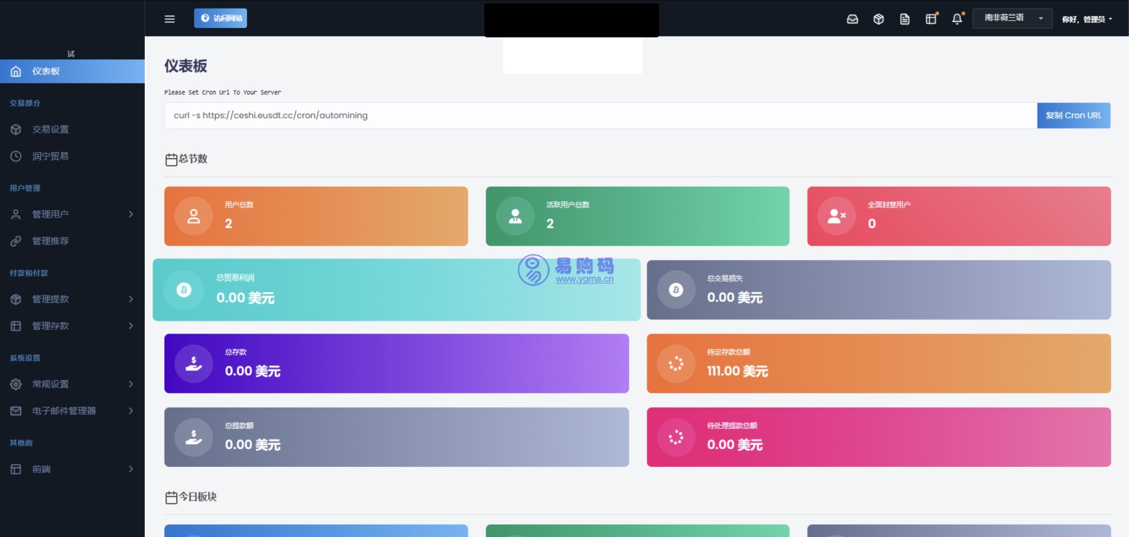Click the 总存款 deposit hand icon
The image size is (1129, 537).
(194, 364)
